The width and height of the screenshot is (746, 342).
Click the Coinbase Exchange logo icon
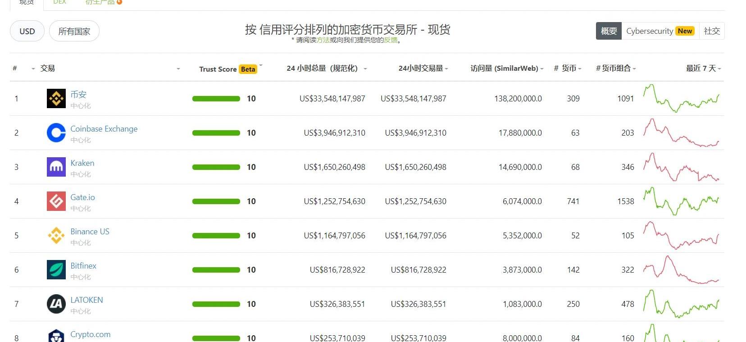[56, 133]
